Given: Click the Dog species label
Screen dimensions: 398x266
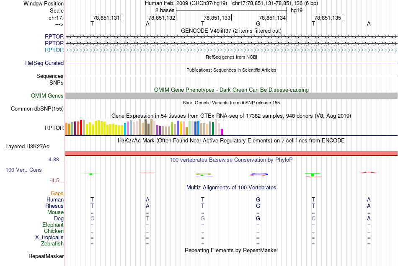Looking at the screenshot, I should click(59, 219).
